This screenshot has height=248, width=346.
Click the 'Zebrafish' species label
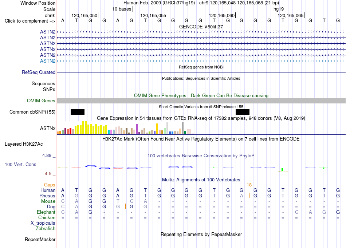tap(46, 228)
